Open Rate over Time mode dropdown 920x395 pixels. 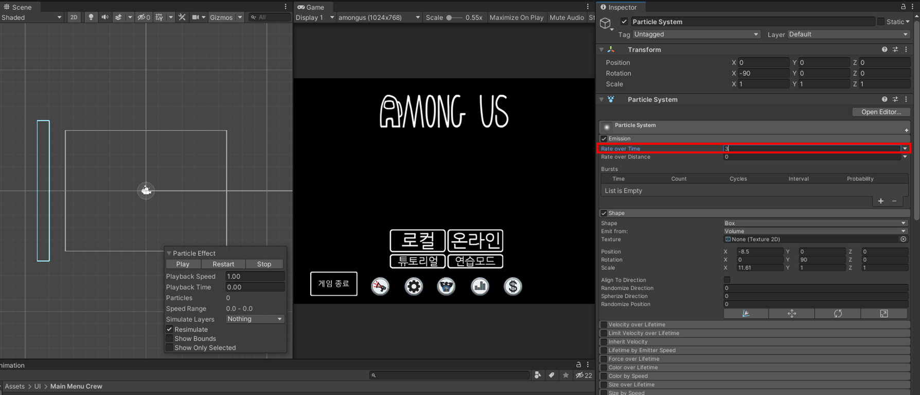tap(905, 148)
